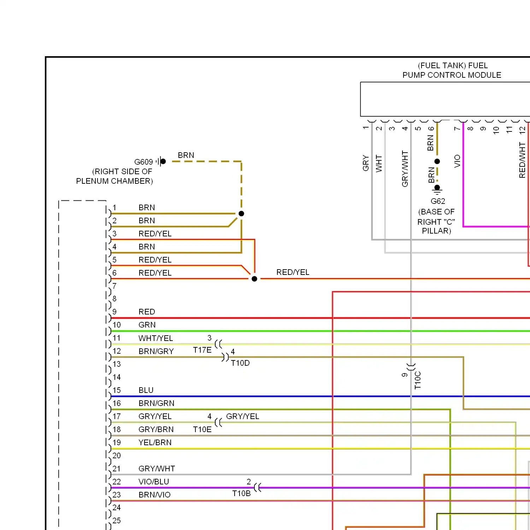Select the vertical 'GRY' label under module pin 1
530x530 pixels.
coord(365,163)
